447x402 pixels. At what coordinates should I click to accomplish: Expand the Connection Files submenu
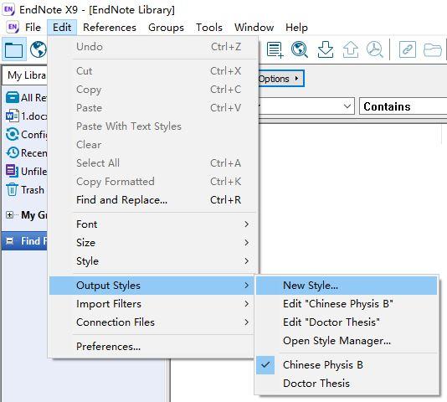(152, 322)
